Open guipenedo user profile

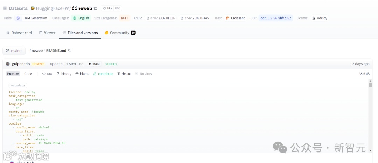(21, 64)
